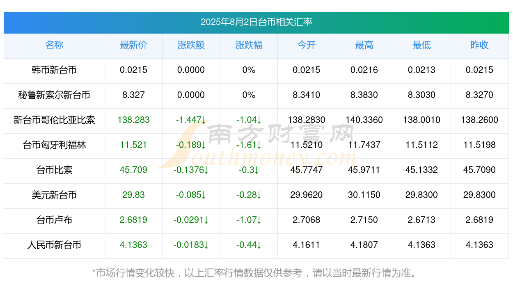Click change amount -0.0291↓
This screenshot has height=286, width=513.
pos(191,220)
